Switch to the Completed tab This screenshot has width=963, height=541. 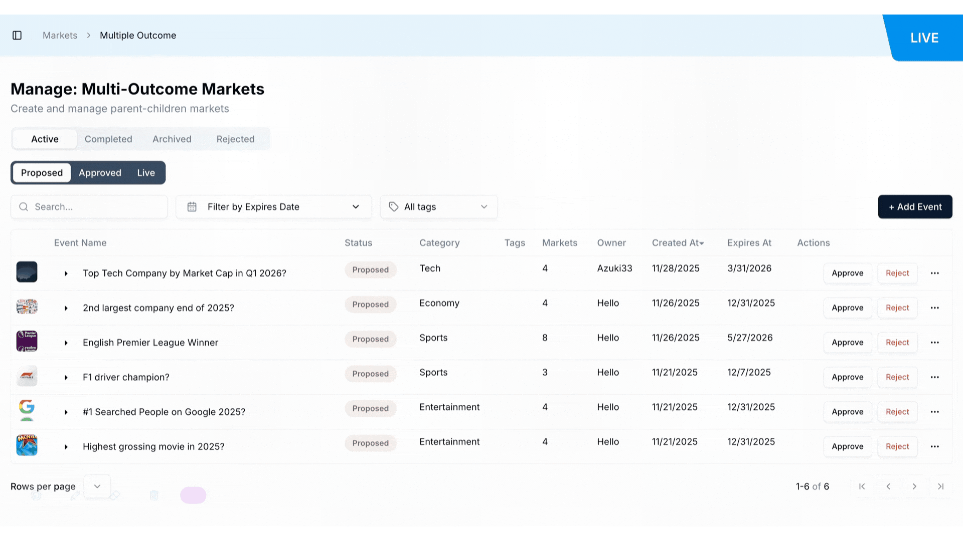(108, 139)
